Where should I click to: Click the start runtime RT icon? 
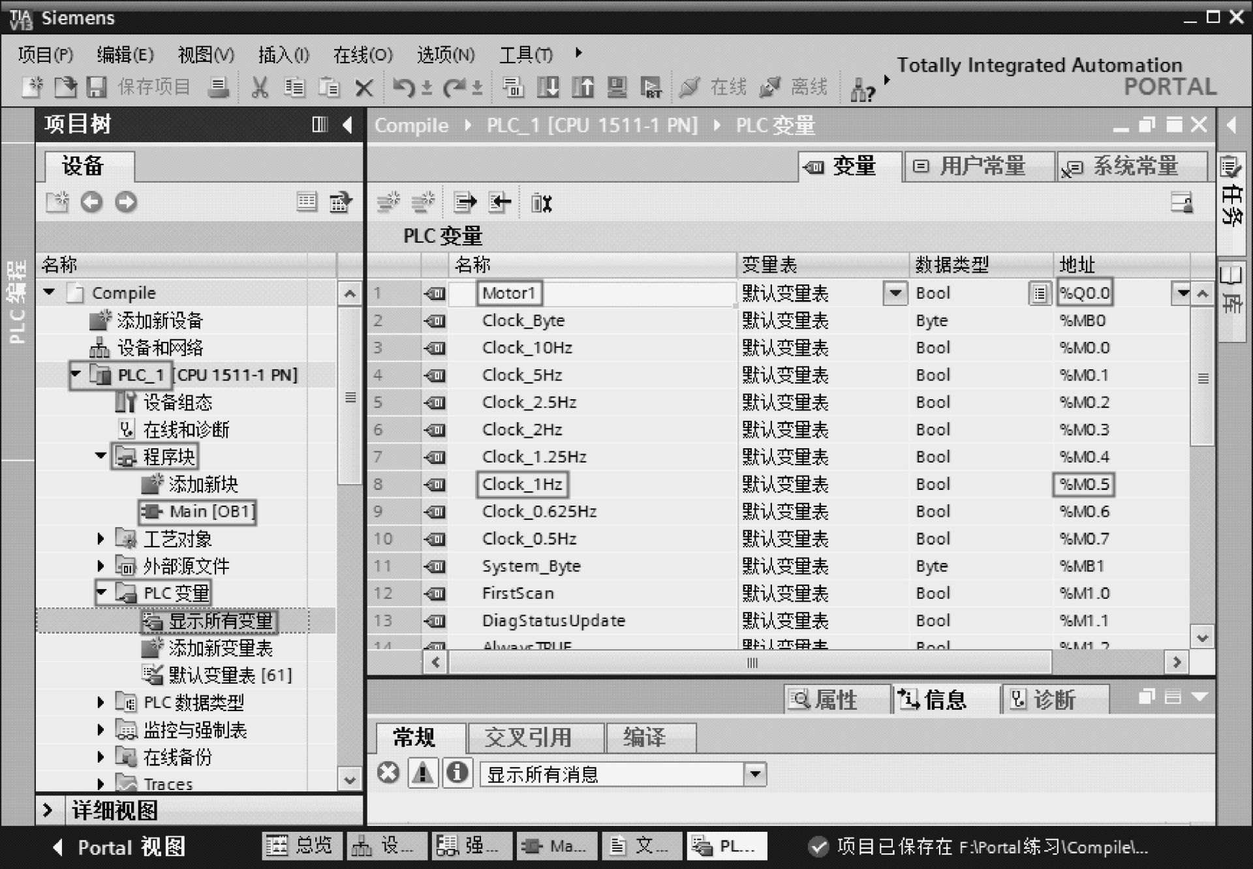coord(651,87)
